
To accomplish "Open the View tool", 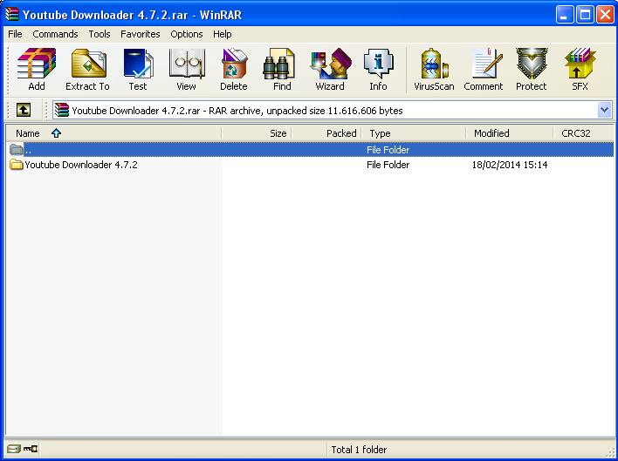I will [186, 70].
